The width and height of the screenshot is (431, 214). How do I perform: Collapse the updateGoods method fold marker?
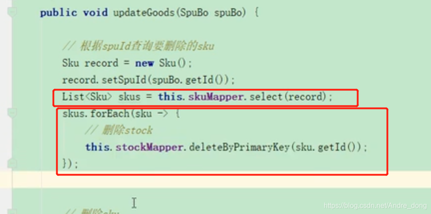pyautogui.click(x=12, y=12)
